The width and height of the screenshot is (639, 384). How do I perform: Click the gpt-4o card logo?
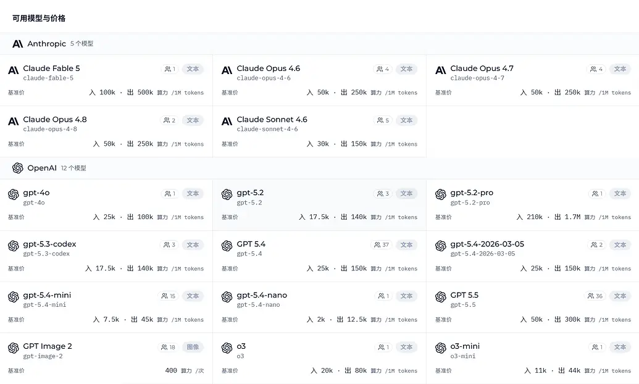click(x=14, y=195)
